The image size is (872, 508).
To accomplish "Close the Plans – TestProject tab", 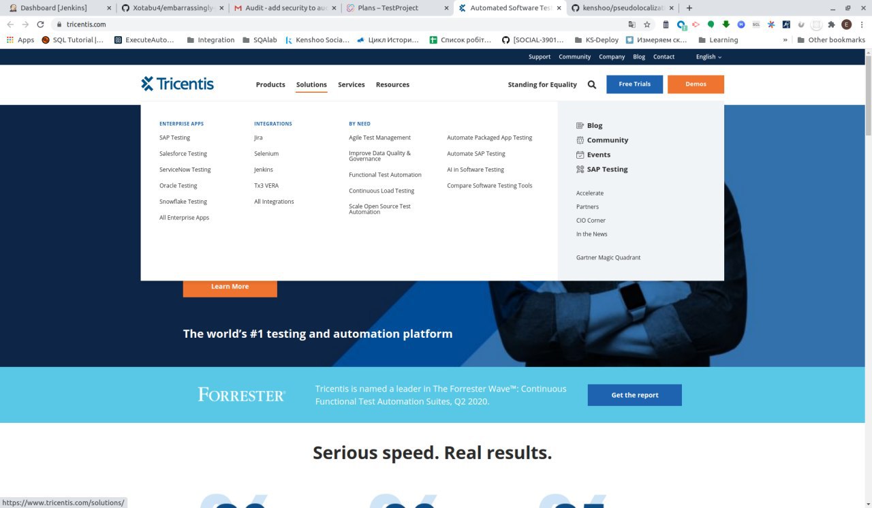I will click(445, 8).
